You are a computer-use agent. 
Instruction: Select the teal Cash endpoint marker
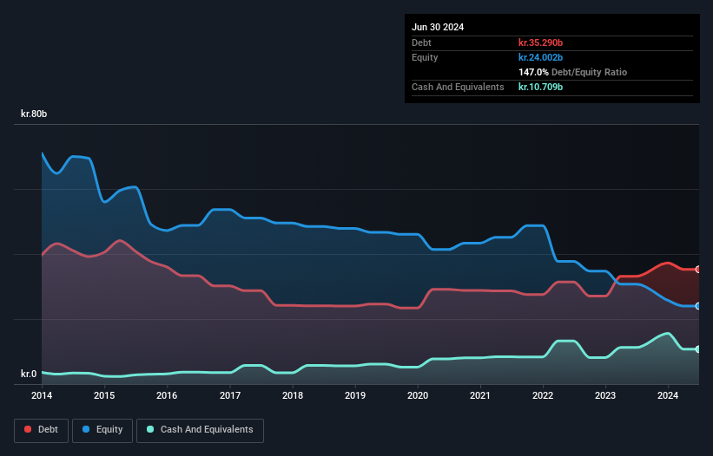click(698, 349)
